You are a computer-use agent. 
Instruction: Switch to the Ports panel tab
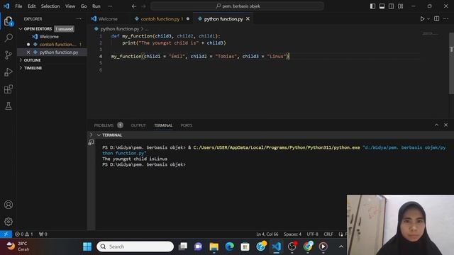(186, 125)
